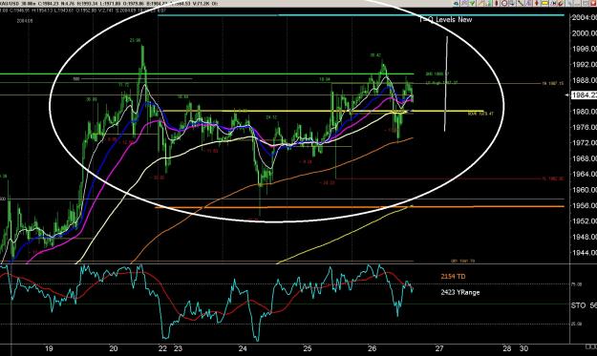Click the STO indicator label

pyautogui.click(x=579, y=305)
